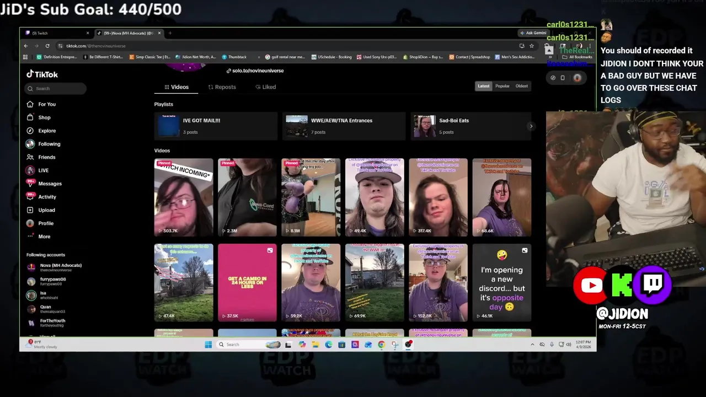Open Google Chrome from the taskbar
The image size is (706, 397).
pyautogui.click(x=381, y=345)
